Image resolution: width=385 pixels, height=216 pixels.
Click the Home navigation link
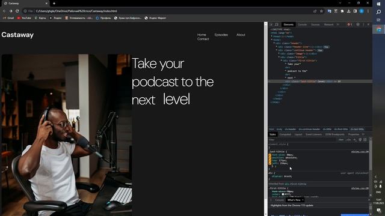(x=202, y=35)
